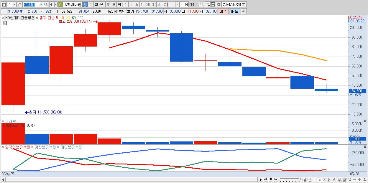Click the stock code field 443060
The image size is (368, 183).
coord(31,4)
